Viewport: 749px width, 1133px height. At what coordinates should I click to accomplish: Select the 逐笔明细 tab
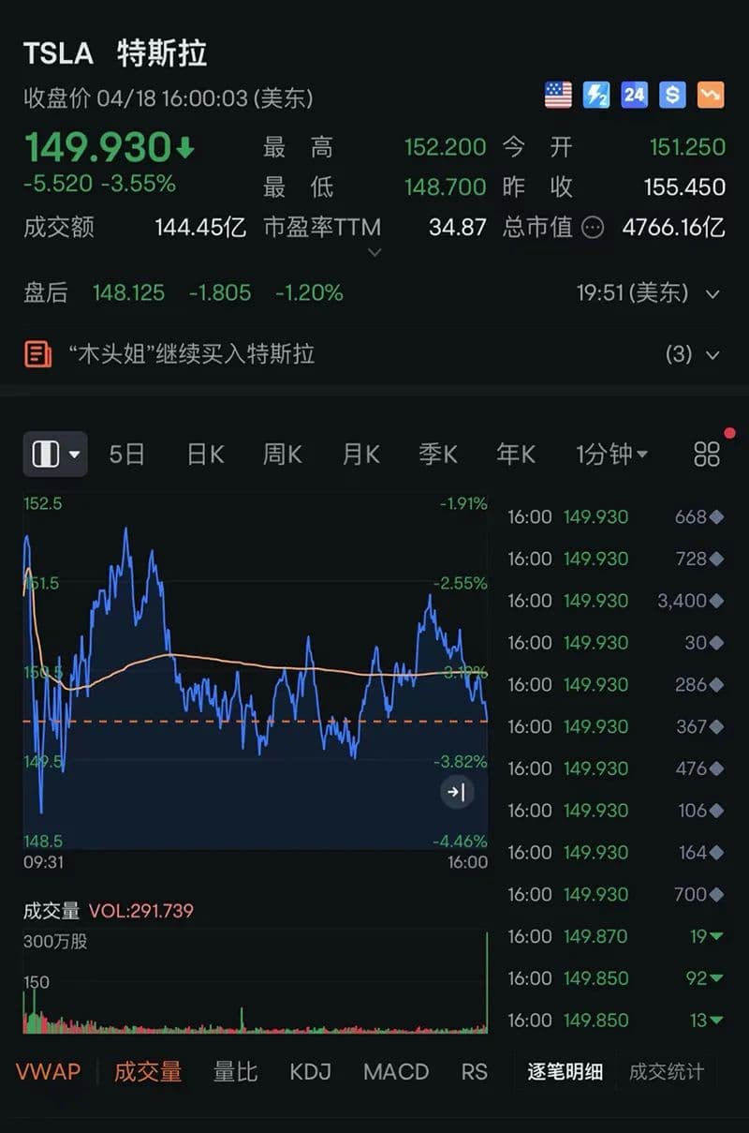(x=565, y=1072)
